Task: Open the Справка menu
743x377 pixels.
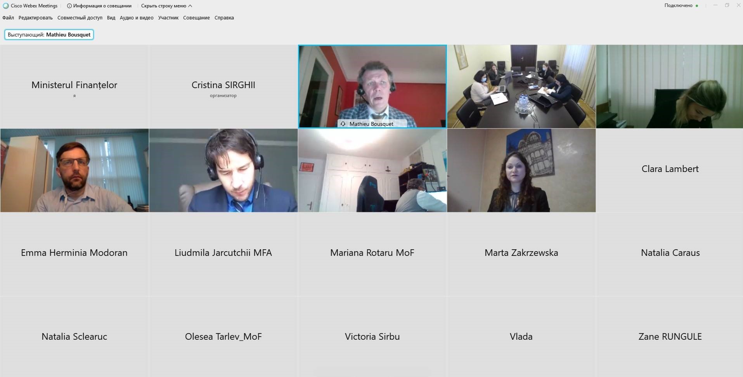Action: [x=224, y=18]
